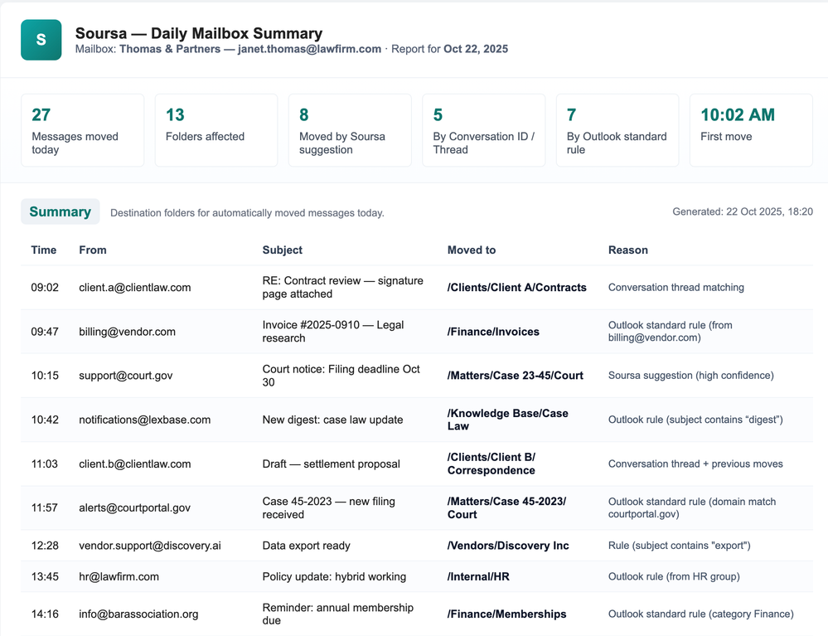This screenshot has height=636, width=828.
Task: Click the By Conversation ID / Thread card
Action: (484, 130)
